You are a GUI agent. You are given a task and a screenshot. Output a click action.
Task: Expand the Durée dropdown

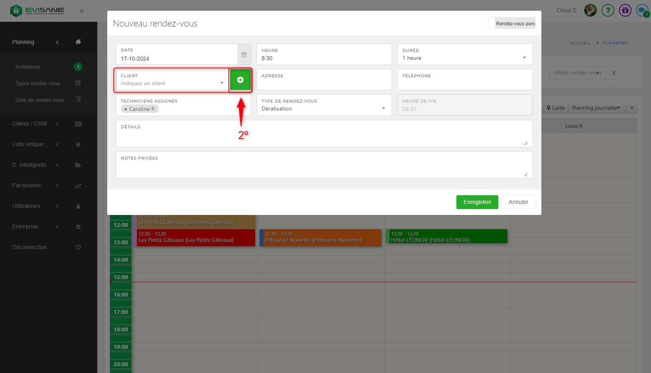[x=464, y=58]
